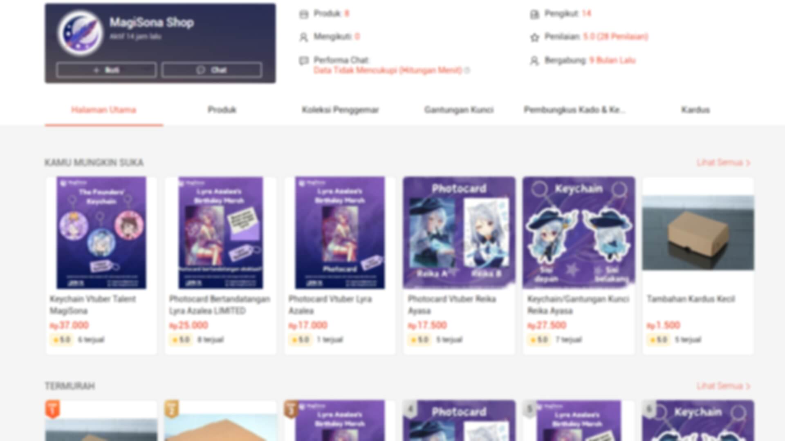The width and height of the screenshot is (785, 441).
Task: Open Chat with the shop
Action: (x=212, y=70)
